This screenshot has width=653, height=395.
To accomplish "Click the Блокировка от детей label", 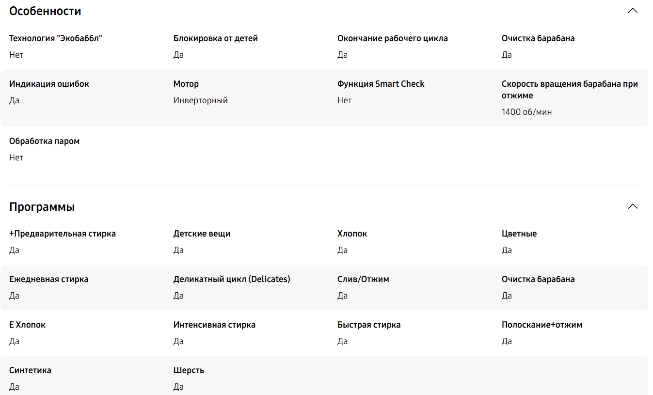I will [x=216, y=38].
